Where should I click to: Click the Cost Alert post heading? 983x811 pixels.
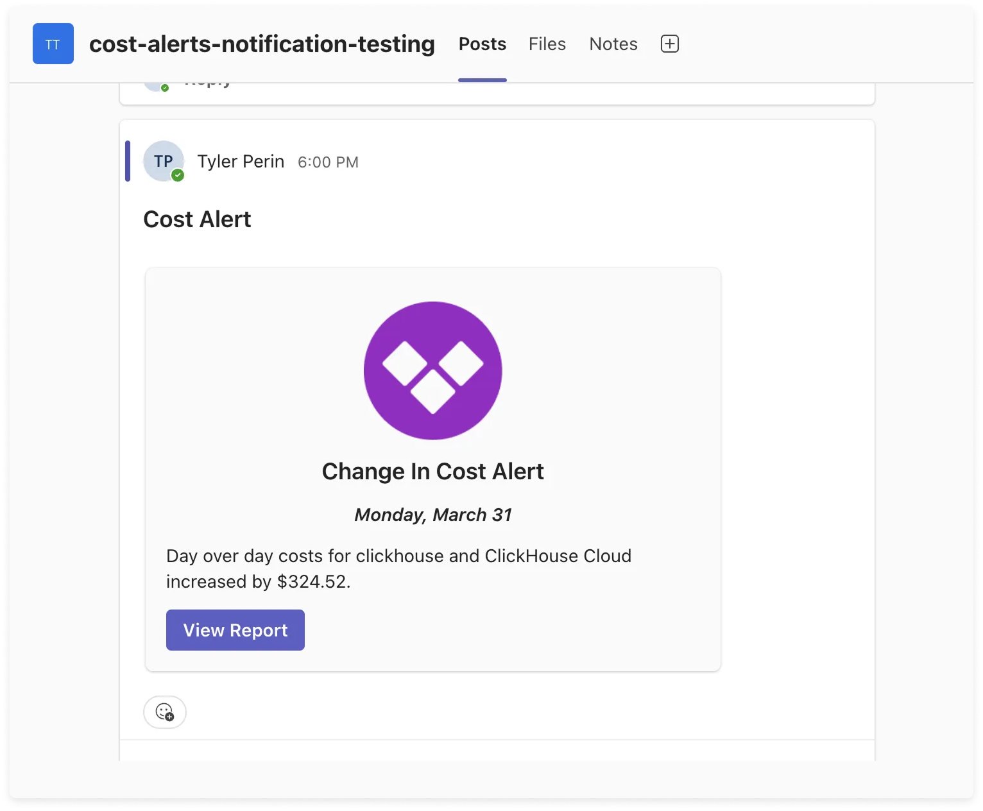coord(197,219)
